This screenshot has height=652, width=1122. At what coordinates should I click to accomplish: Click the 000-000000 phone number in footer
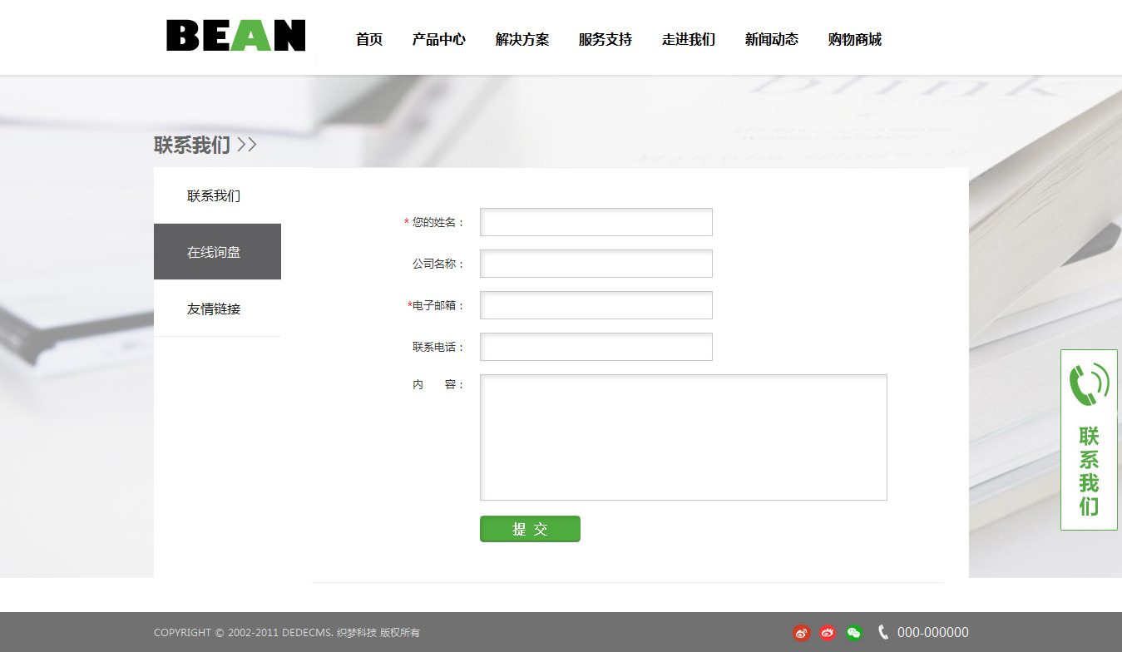tap(933, 633)
